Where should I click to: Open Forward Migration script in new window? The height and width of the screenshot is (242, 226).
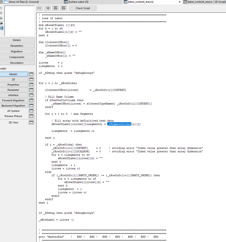point(31,101)
